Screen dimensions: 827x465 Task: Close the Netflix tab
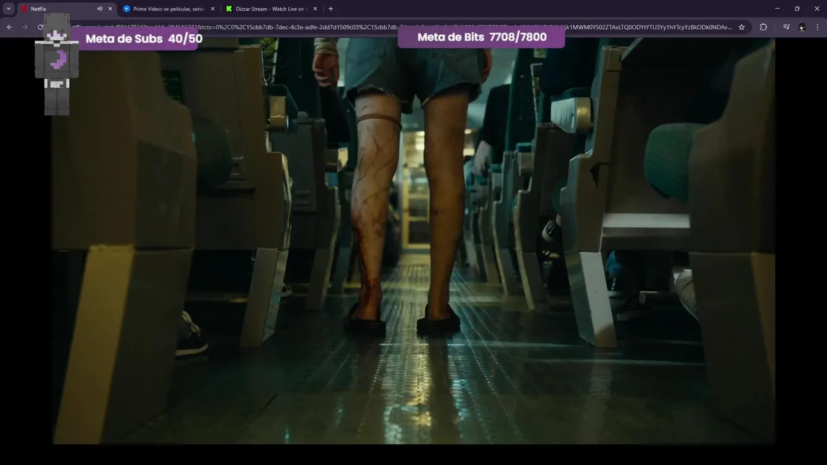click(110, 9)
